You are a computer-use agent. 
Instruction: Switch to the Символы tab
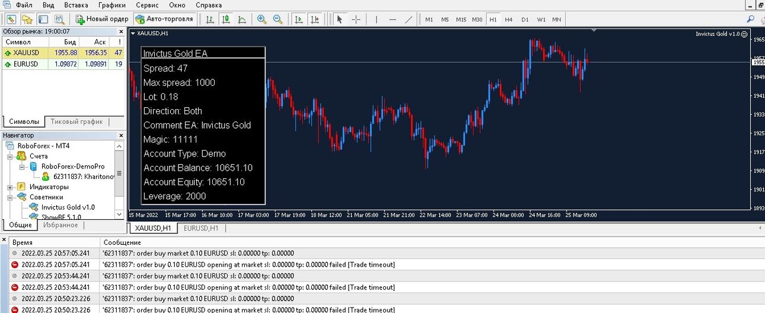tap(24, 122)
